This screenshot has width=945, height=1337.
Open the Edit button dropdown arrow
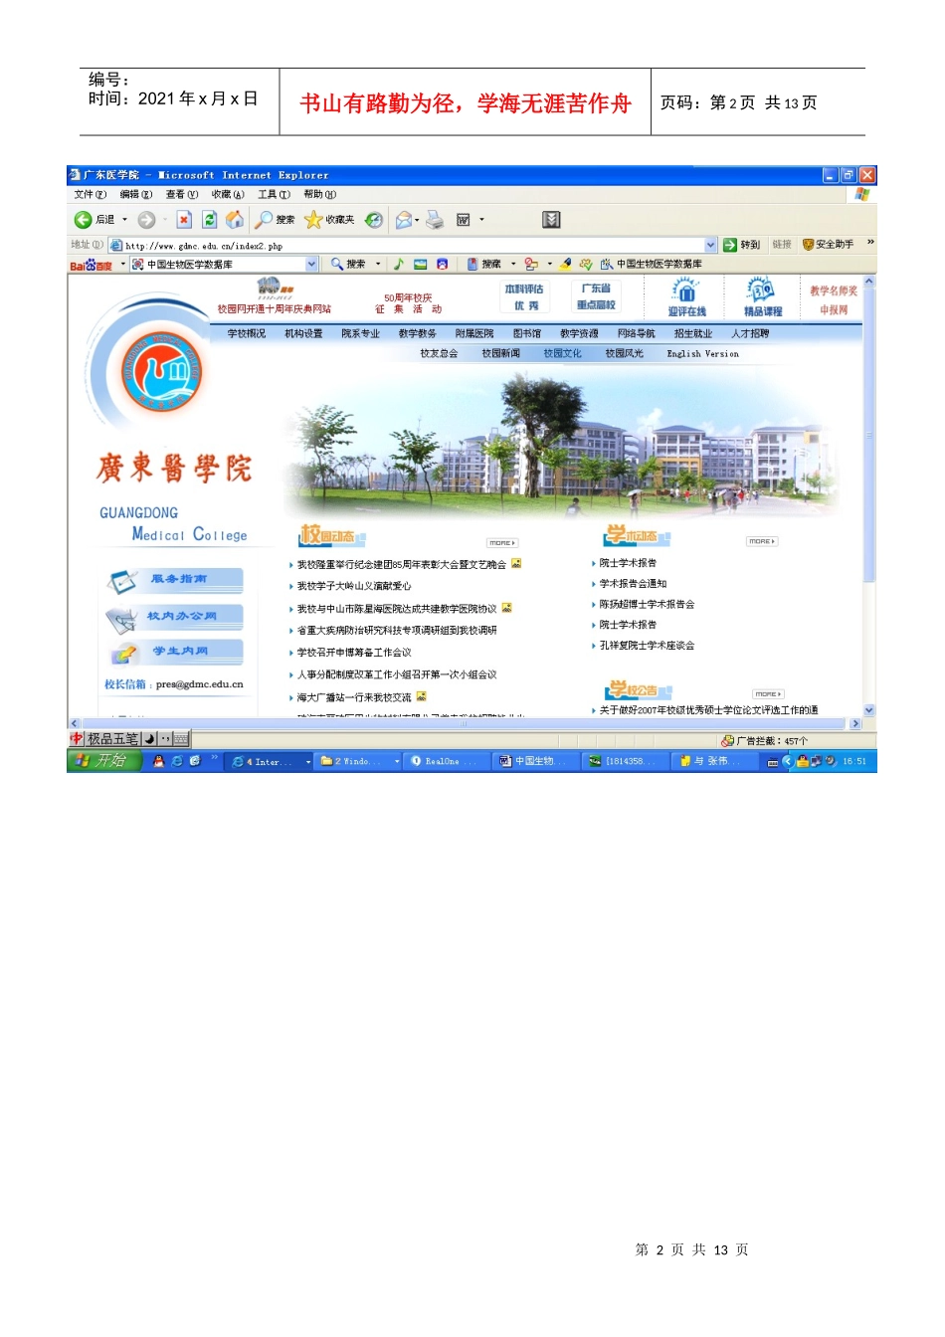(x=482, y=220)
